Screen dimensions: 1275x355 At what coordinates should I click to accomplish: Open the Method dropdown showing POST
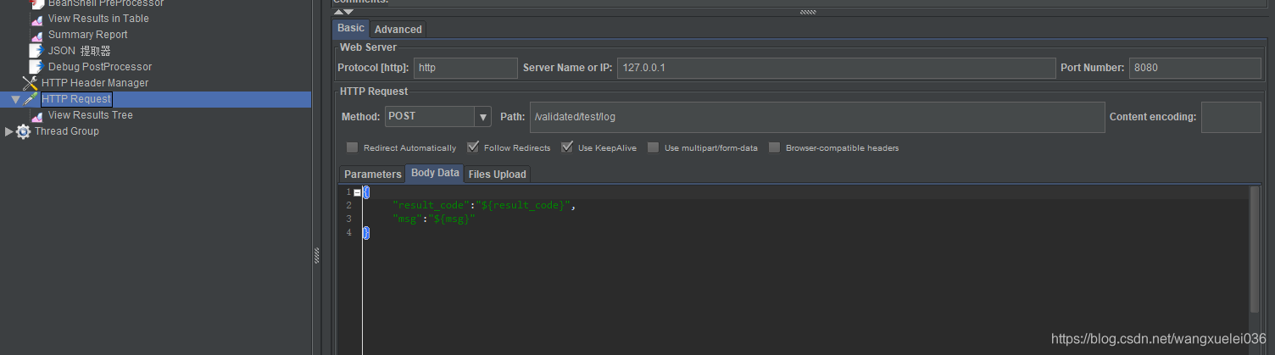point(482,117)
